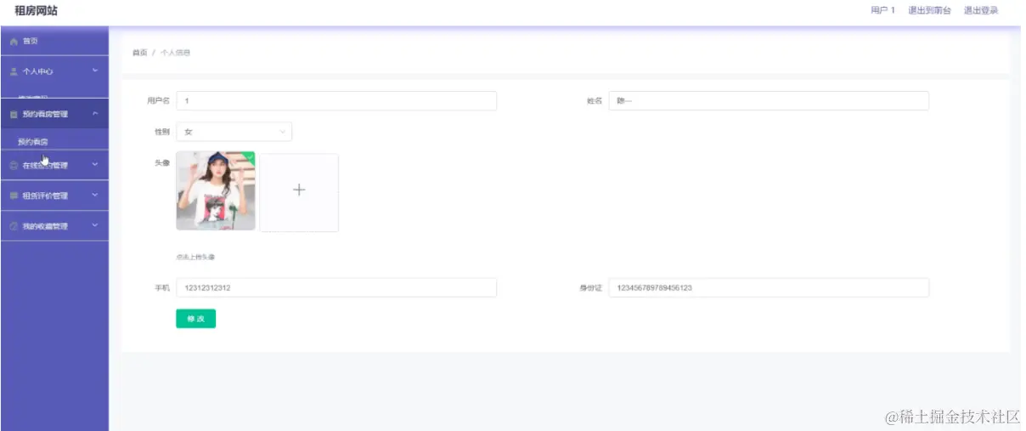Viewport: 1026px width, 431px height.
Task: Click the green 修改 button
Action: click(x=195, y=319)
